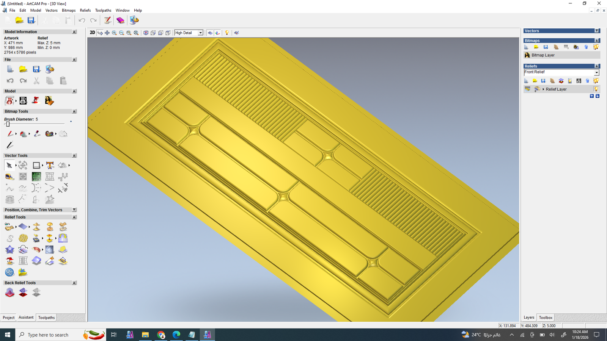Switch to the Toolpaths tab
The image size is (607, 341).
(46, 318)
